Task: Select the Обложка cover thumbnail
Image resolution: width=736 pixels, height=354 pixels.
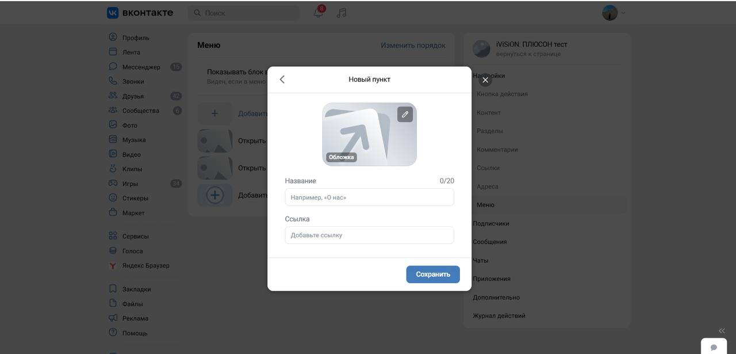Action: (369, 134)
